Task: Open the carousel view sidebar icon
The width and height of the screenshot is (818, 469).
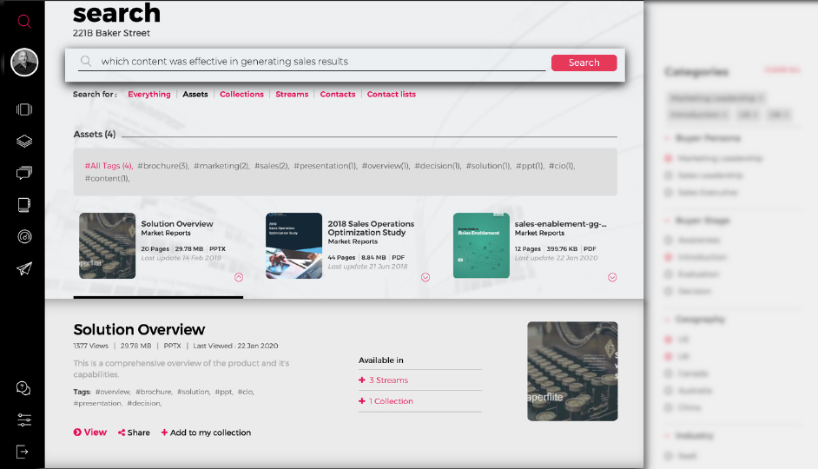Action: [x=24, y=109]
